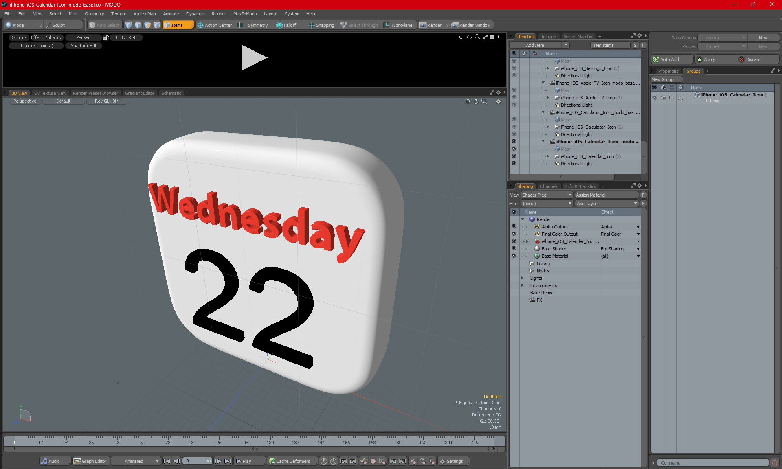Toggle Snapping
This screenshot has height=469, width=782.
pos(321,25)
